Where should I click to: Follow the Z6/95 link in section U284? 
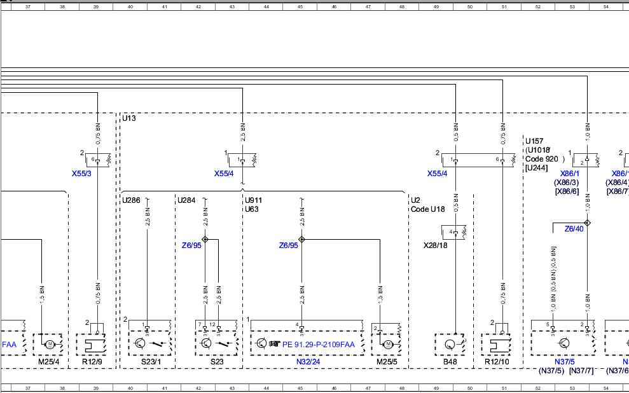(x=191, y=245)
